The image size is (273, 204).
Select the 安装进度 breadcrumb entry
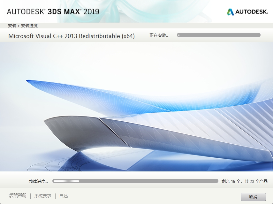pyautogui.click(x=29, y=25)
